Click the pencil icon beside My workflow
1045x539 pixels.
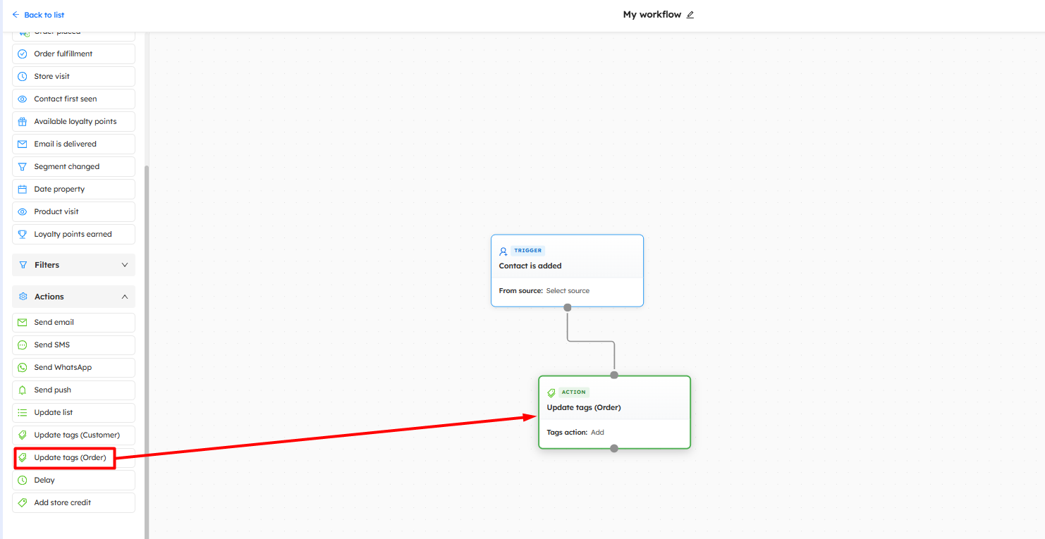pyautogui.click(x=690, y=15)
